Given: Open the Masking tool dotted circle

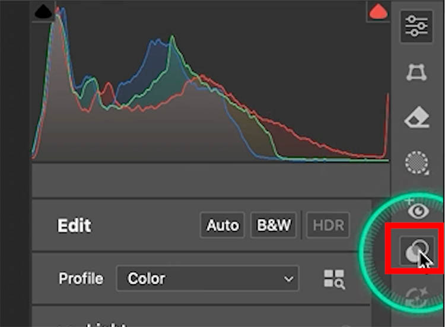Looking at the screenshot, I should [417, 163].
